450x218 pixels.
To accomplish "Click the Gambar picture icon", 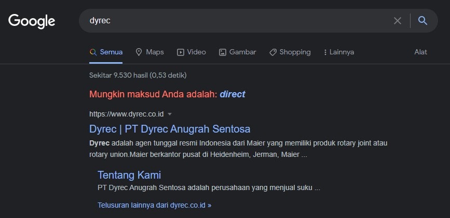I will coord(223,52).
